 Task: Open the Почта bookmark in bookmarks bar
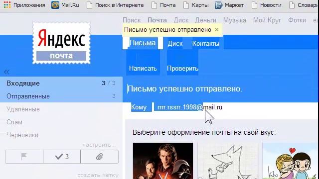[x=163, y=5]
